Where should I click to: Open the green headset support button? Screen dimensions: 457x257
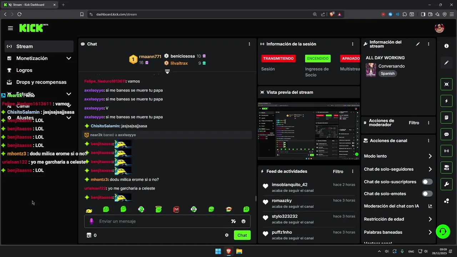click(x=443, y=231)
